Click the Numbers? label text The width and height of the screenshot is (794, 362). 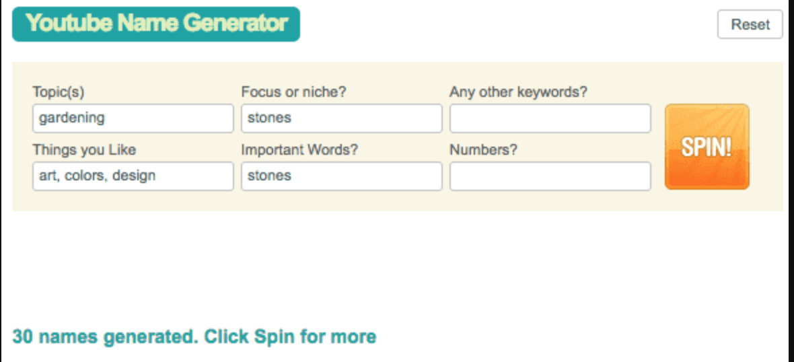483,150
